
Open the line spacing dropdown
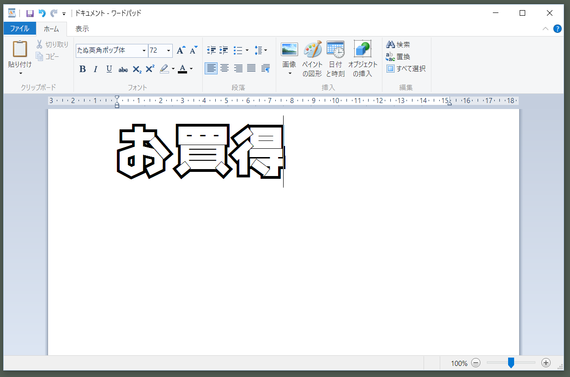261,50
